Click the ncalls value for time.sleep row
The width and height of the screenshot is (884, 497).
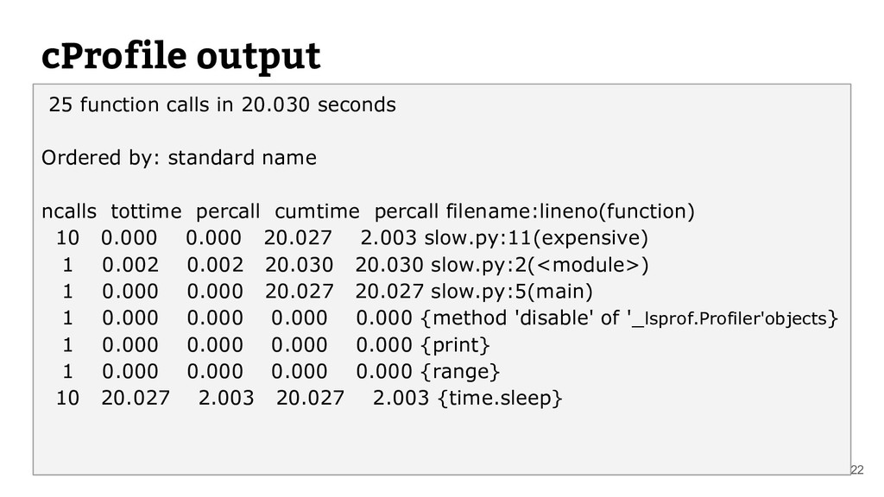click(66, 399)
